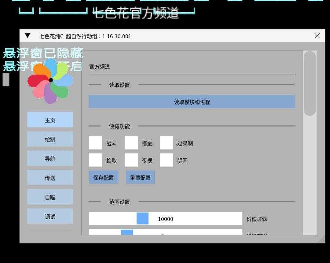330x263 pixels.
Task: Turn on the 夜视 checkbox
Action: (x=131, y=160)
